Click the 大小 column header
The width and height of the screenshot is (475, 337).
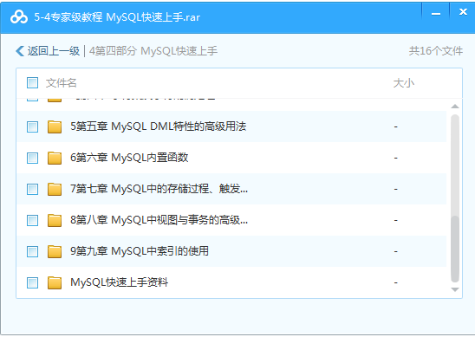[404, 82]
